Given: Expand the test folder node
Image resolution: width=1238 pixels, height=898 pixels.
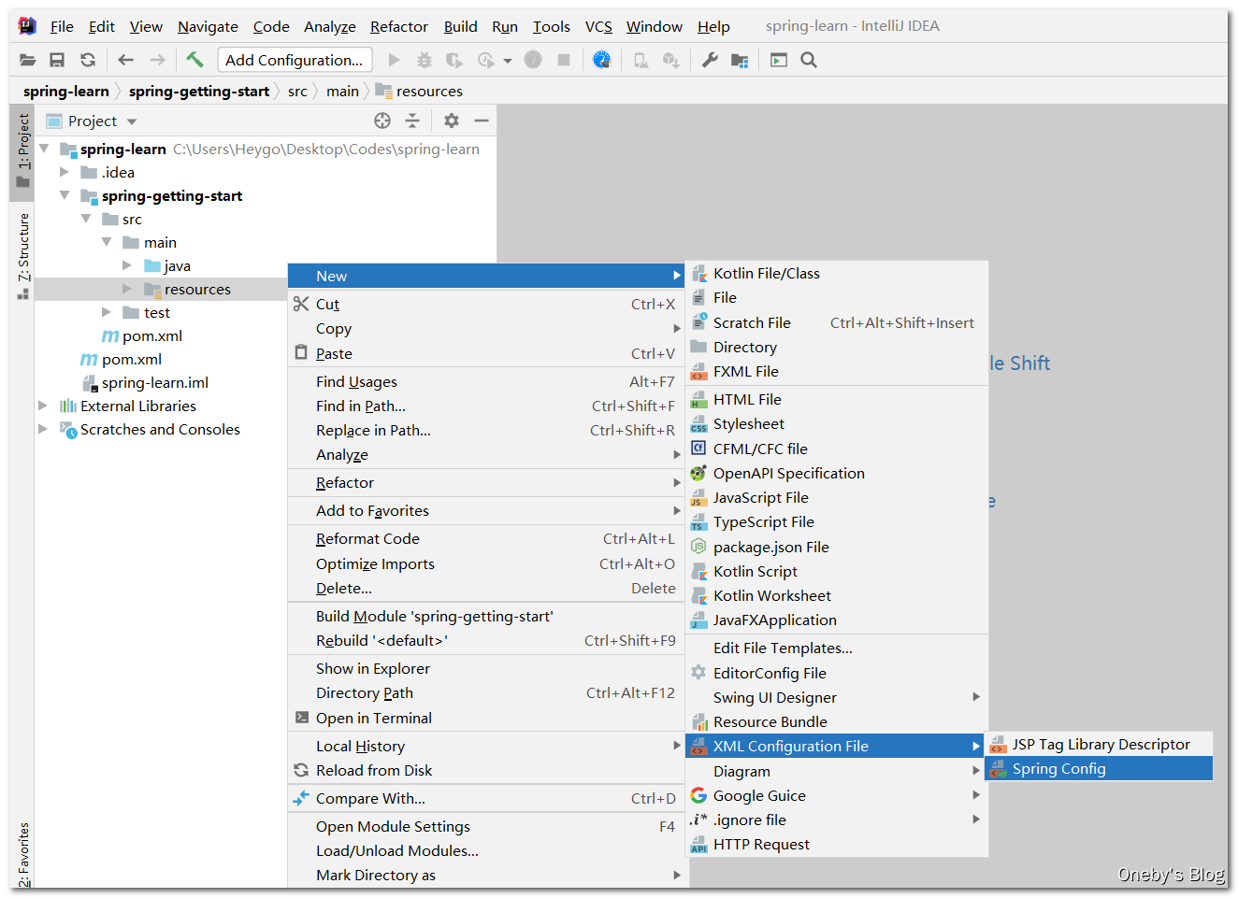Looking at the screenshot, I should click(x=107, y=312).
